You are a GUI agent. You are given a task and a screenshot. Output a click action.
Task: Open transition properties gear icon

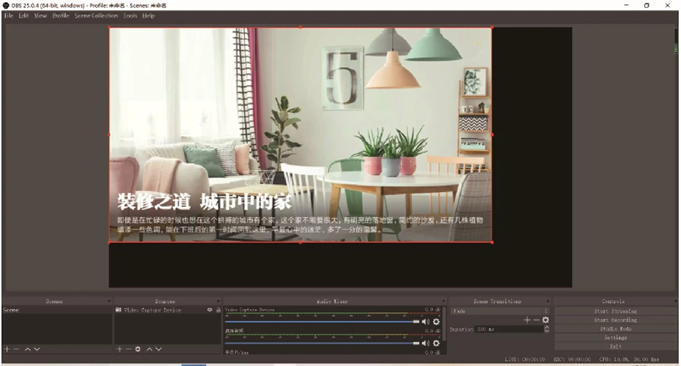545,320
